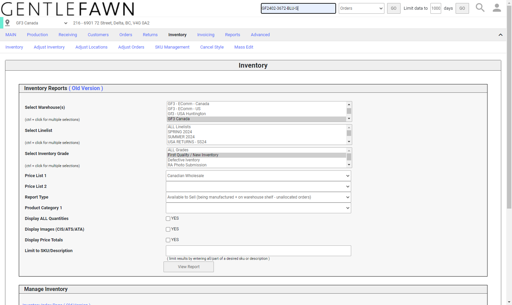Select GF3 - EComm - US warehouse
The image size is (512, 305).
(257, 109)
